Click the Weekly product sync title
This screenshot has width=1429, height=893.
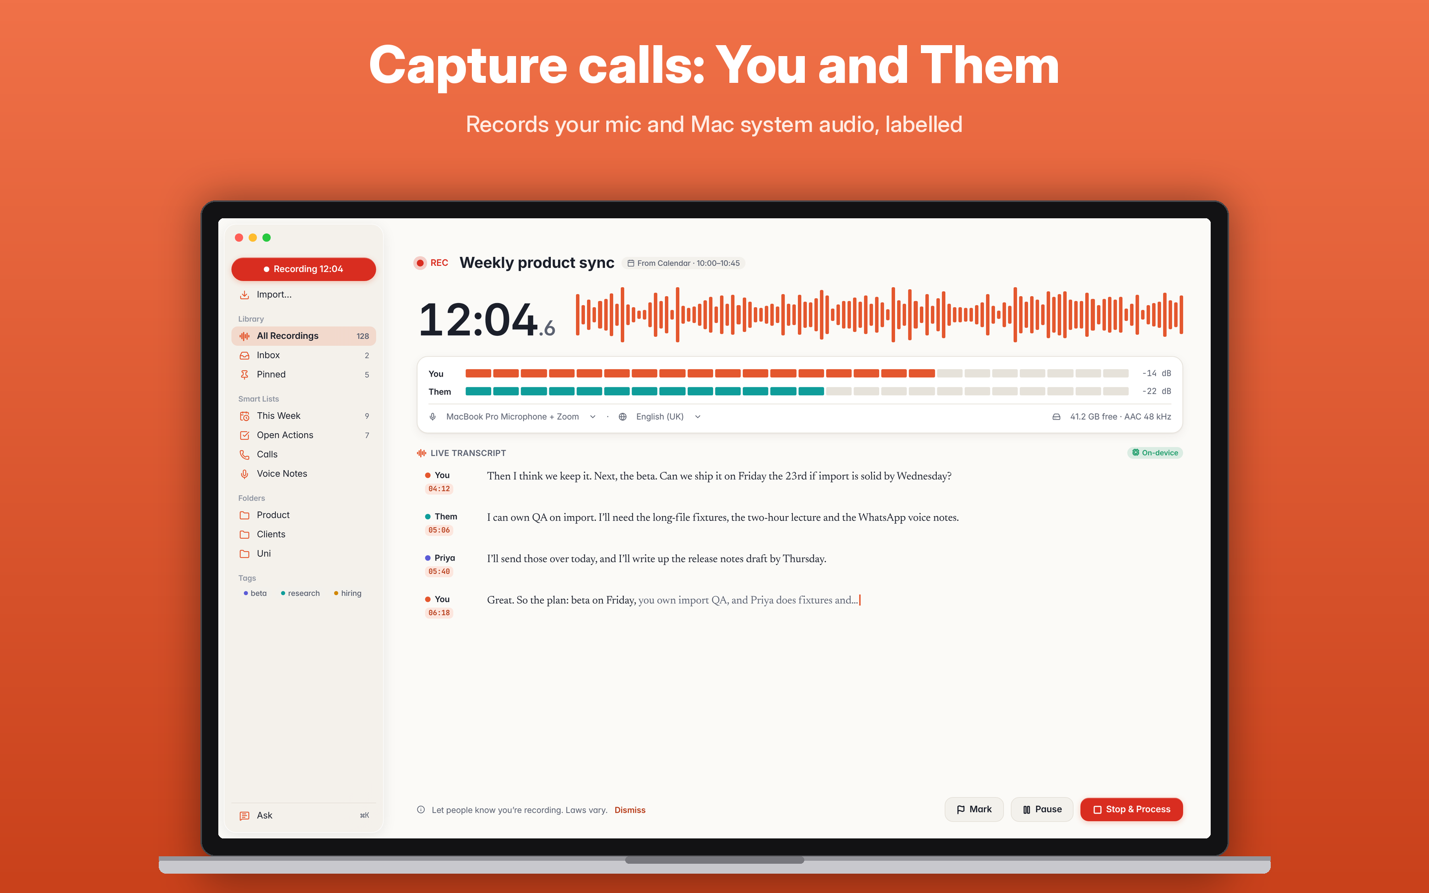click(x=537, y=263)
